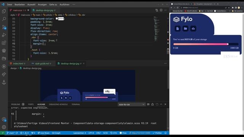244x137 pixels.
Task: Open the Datei menu
Action: coord(10,5)
